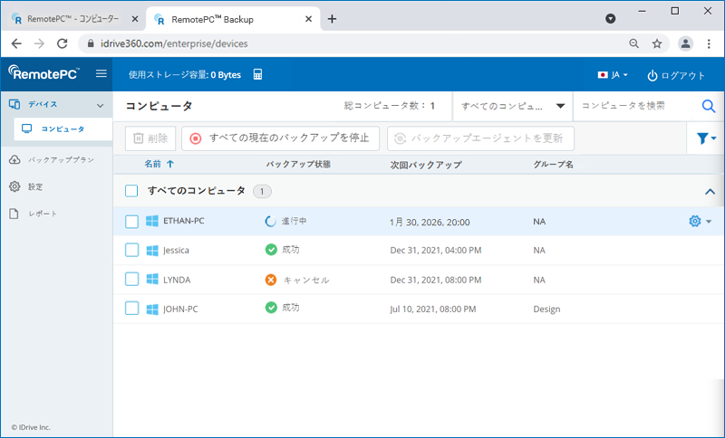Click the グループ名 column header

553,165
